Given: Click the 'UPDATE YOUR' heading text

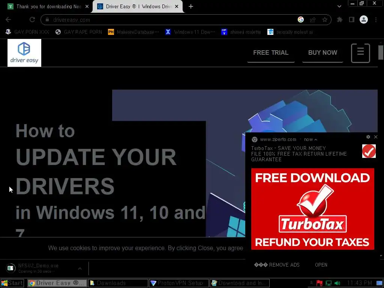Looking at the screenshot, I should click(96, 157).
